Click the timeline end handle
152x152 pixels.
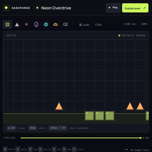[141, 138]
